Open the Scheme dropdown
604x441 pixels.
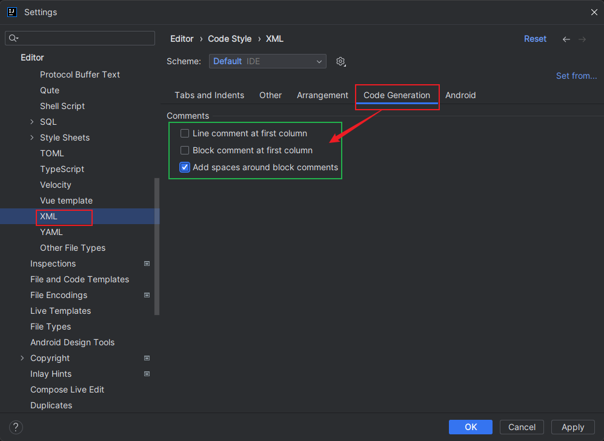coord(268,61)
